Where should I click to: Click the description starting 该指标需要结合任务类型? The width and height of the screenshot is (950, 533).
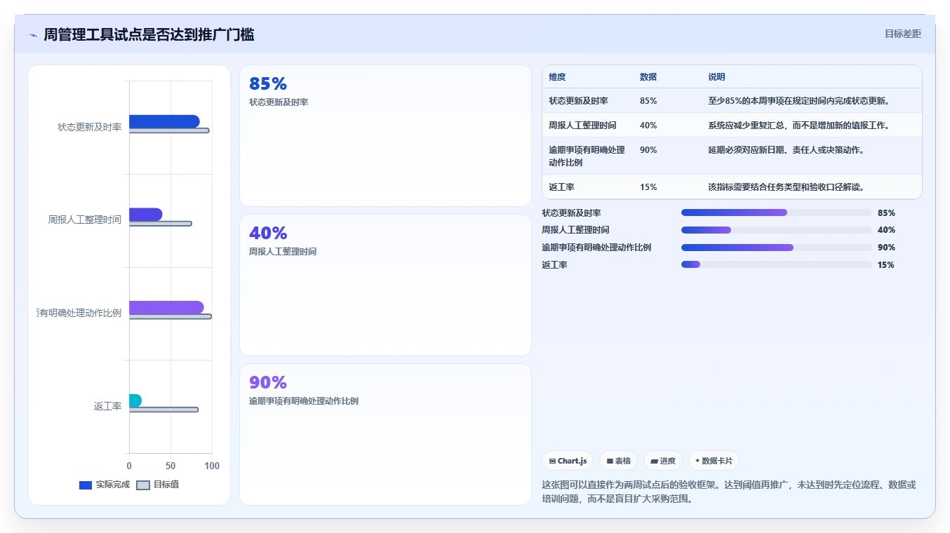pyautogui.click(x=787, y=187)
